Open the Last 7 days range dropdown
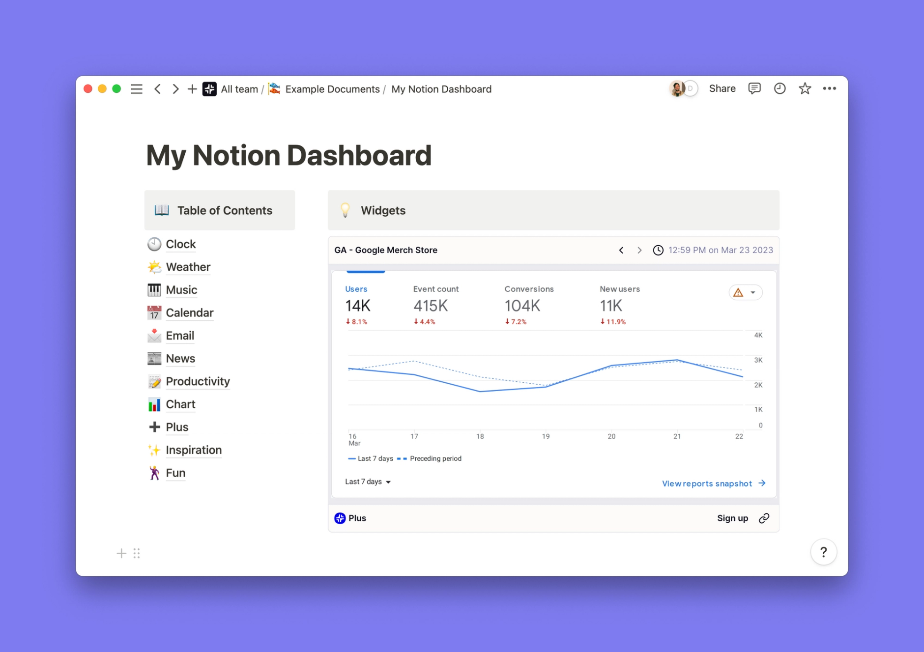924x652 pixels. coord(368,482)
